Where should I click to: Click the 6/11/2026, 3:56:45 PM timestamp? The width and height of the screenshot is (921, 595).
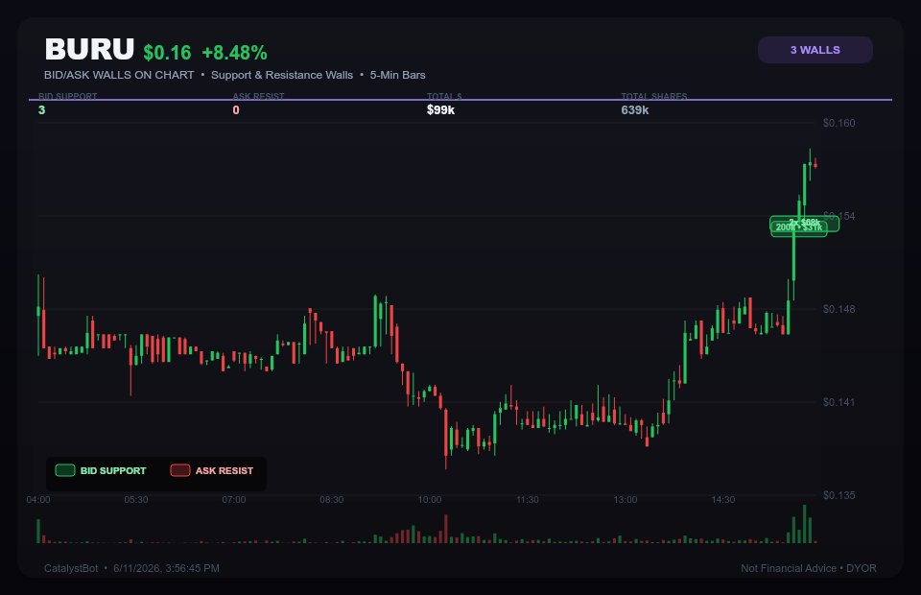pos(166,568)
